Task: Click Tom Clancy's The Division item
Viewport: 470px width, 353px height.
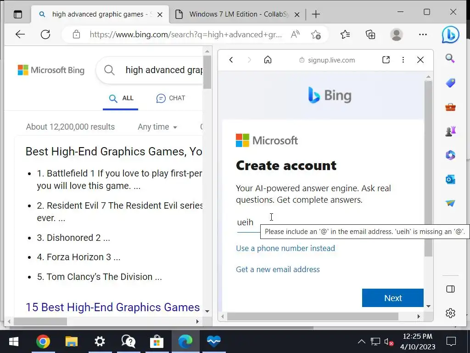Action: point(99,276)
